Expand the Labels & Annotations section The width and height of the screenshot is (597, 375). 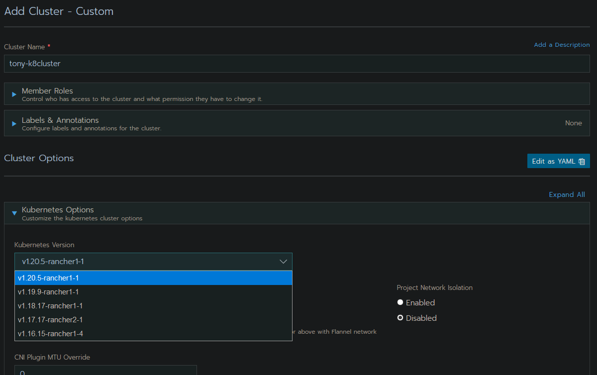point(297,123)
